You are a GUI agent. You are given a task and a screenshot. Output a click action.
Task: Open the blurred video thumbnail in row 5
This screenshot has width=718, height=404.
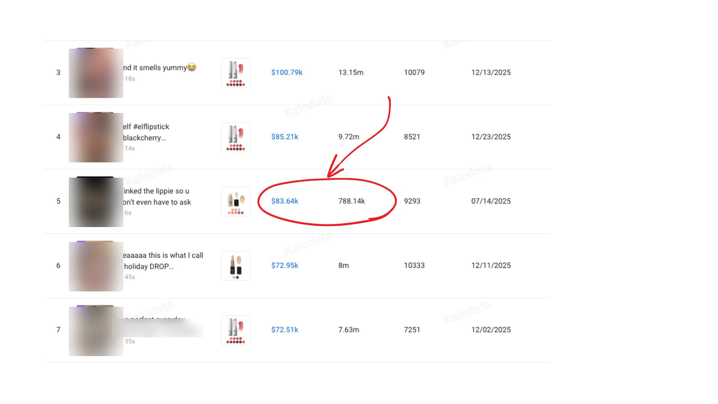click(96, 202)
